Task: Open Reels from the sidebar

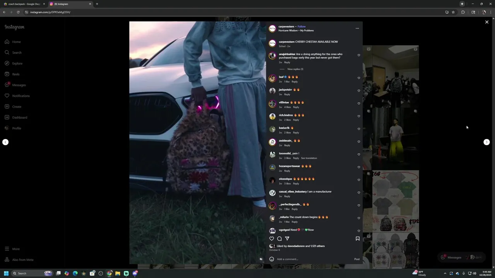Action: [12, 74]
